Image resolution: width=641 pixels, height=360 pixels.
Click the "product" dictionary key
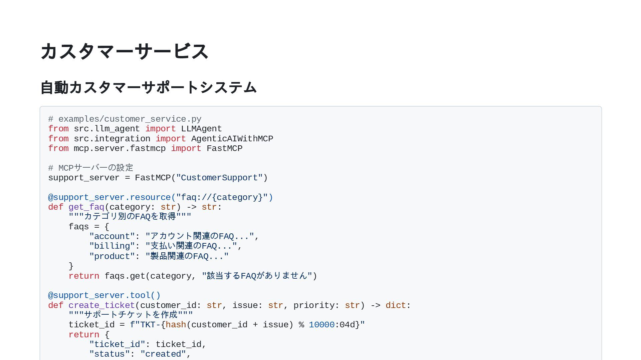112,256
